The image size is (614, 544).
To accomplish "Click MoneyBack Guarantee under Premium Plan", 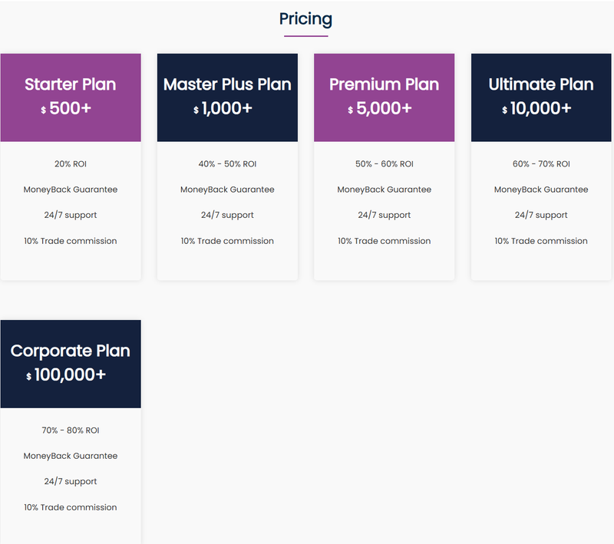I will 385,190.
